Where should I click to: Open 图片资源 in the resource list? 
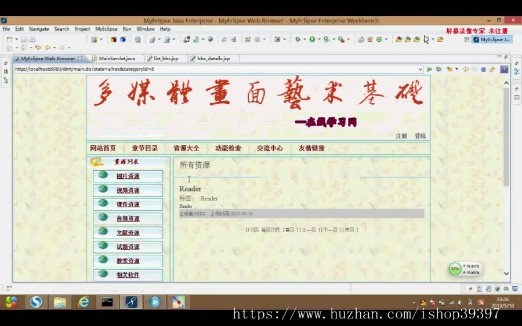point(128,176)
